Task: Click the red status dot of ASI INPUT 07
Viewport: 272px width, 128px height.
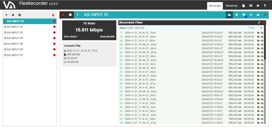Action: pos(54,55)
